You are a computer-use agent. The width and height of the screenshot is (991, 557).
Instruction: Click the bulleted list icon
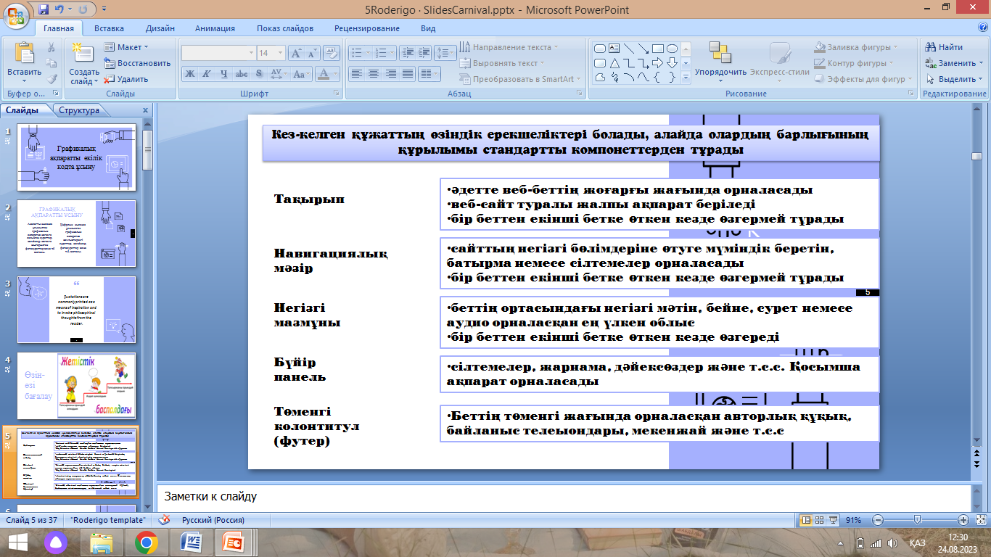coord(355,52)
